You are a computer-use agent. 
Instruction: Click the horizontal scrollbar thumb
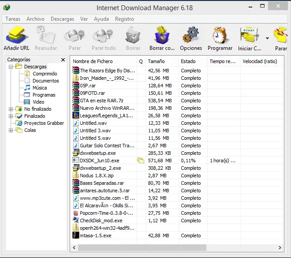pos(142,247)
